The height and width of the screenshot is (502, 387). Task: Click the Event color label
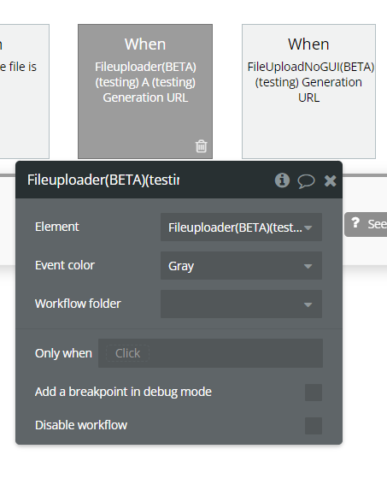coord(65,265)
